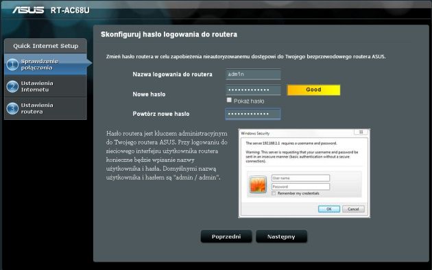Open Sprawdzenie połączenia step
This screenshot has height=270, width=432.
pyautogui.click(x=46, y=64)
